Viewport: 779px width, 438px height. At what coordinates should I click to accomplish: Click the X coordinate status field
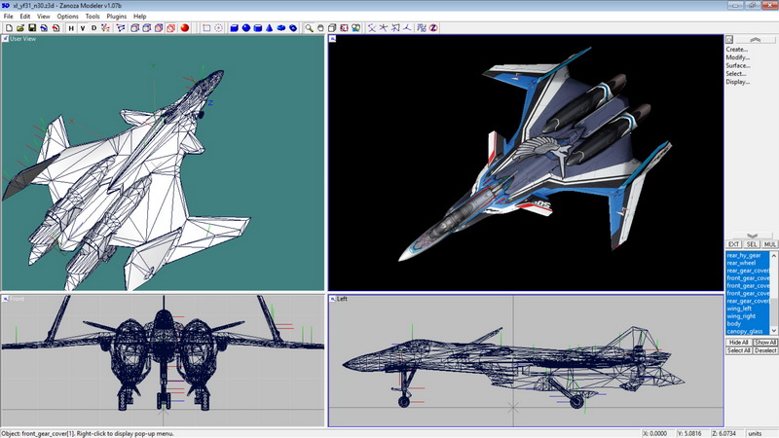click(658, 433)
